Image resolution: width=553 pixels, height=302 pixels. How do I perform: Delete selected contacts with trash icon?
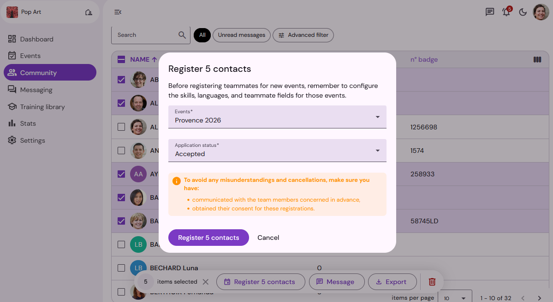point(432,282)
